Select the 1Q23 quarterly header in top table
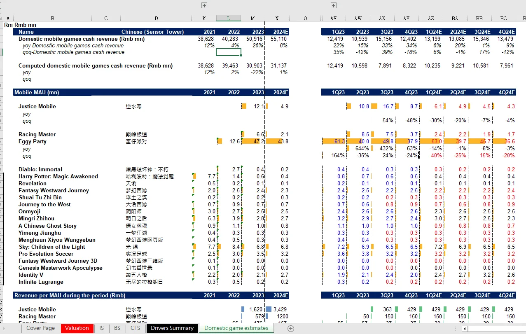The width and height of the screenshot is (526, 334). point(338,32)
